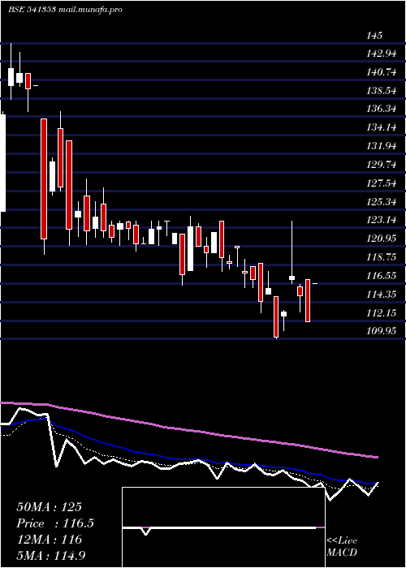Click the 118.75 price axis label
406x568 pixels.
382,257
